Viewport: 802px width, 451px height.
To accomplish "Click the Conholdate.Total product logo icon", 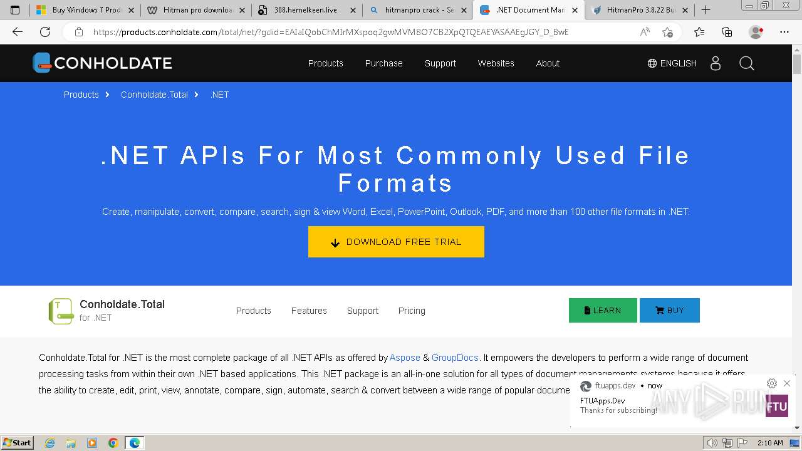I will click(61, 311).
